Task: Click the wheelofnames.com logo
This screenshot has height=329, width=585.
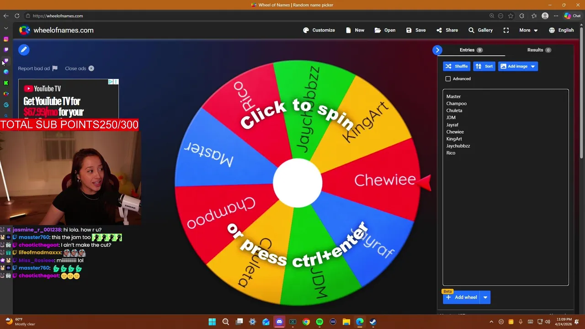Action: [x=56, y=30]
